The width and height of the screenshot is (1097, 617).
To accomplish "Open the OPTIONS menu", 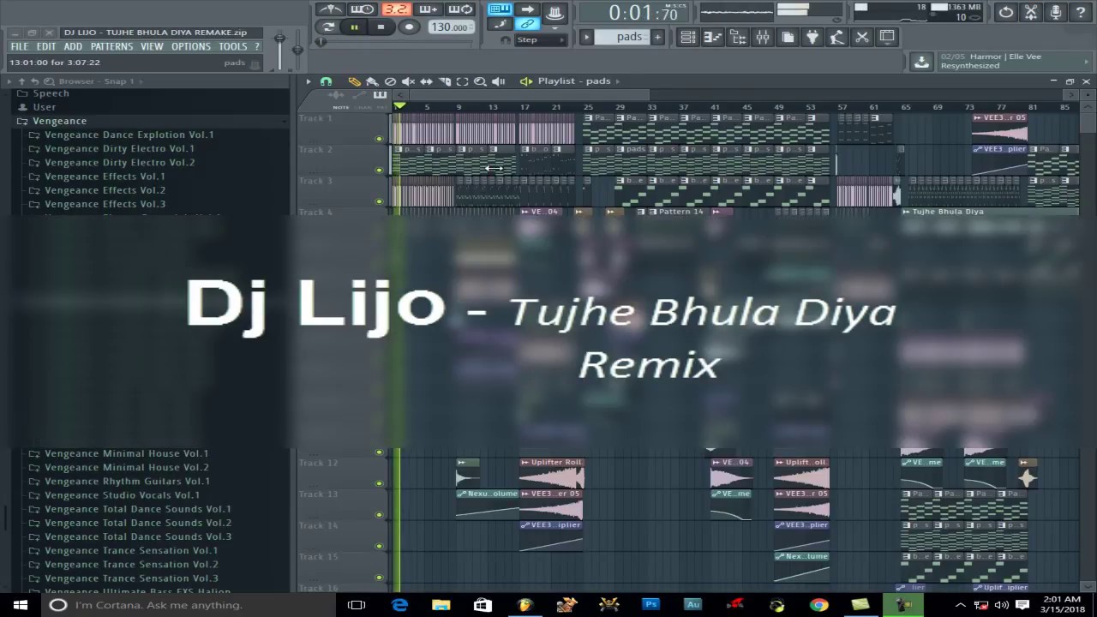I will click(x=190, y=46).
